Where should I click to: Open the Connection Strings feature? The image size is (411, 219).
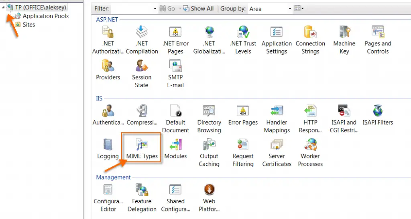310,40
